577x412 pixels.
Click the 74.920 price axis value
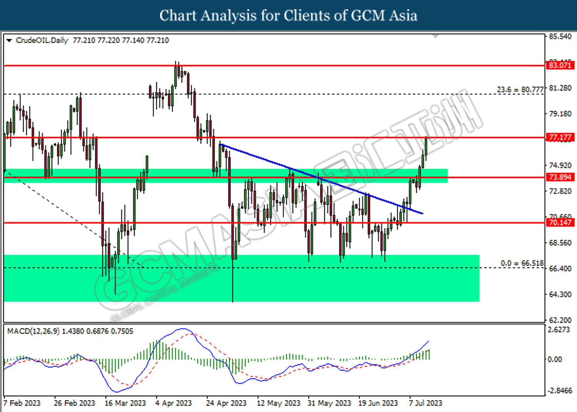(560, 165)
